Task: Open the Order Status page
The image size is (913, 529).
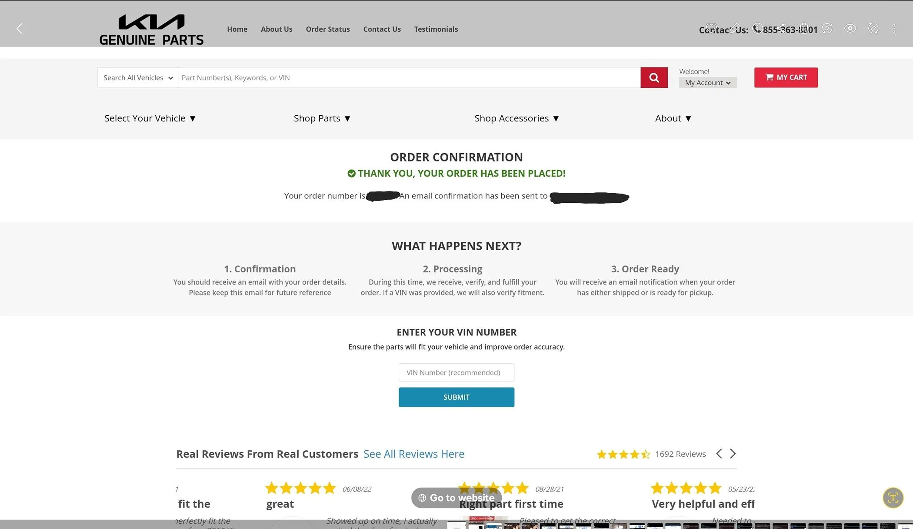Action: [x=328, y=29]
